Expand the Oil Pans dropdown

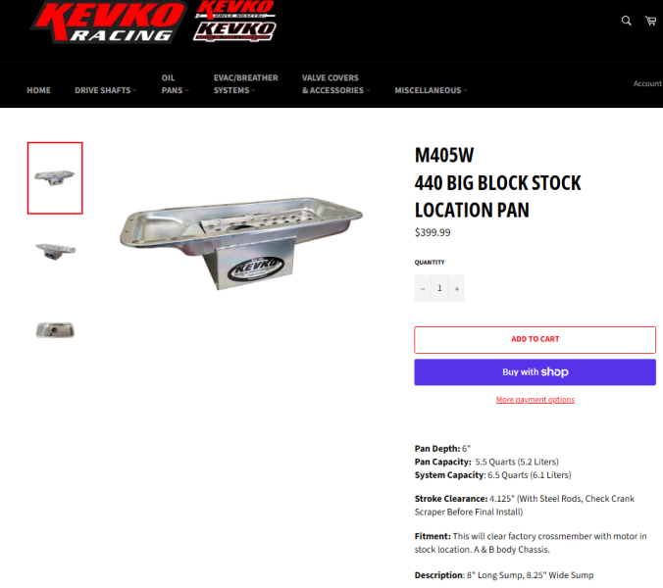pyautogui.click(x=175, y=84)
